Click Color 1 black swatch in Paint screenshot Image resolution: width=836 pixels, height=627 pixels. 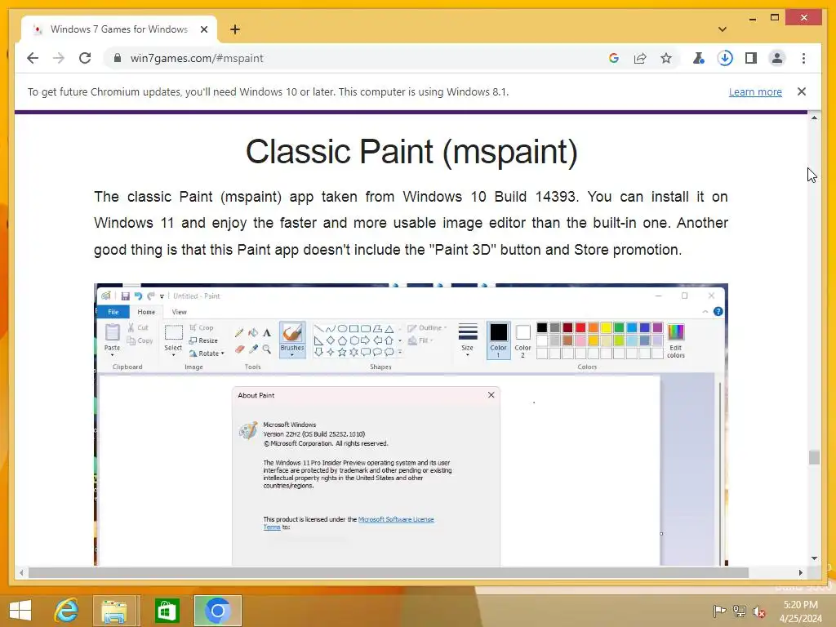click(499, 333)
